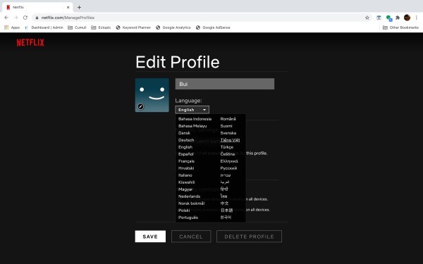Select Thai ไทย language option

(223, 196)
